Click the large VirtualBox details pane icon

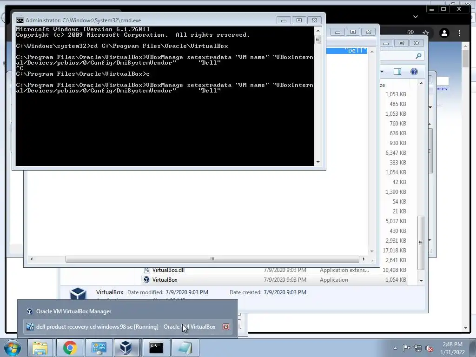(78, 293)
